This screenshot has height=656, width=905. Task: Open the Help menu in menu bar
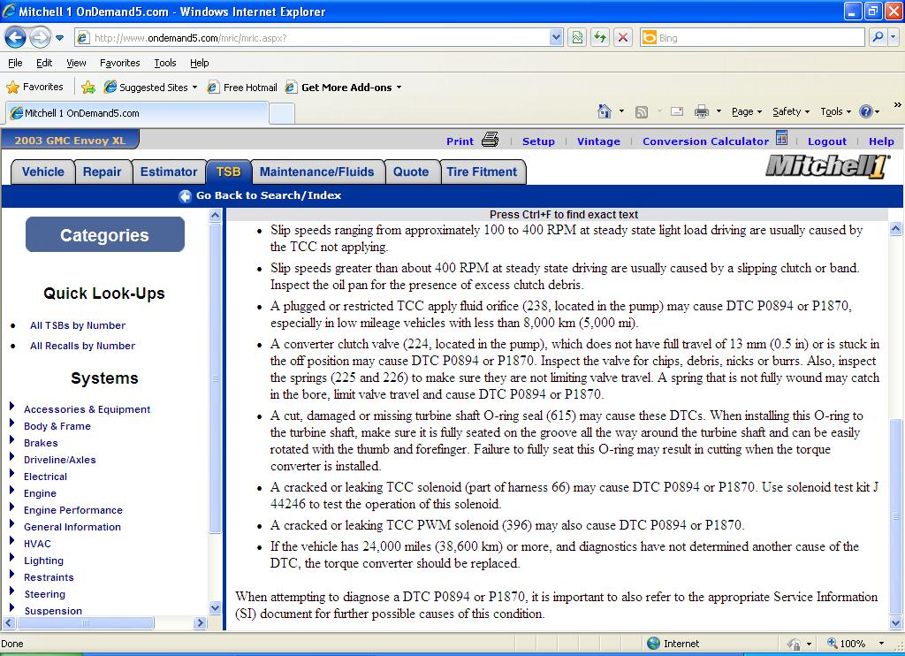pyautogui.click(x=199, y=63)
